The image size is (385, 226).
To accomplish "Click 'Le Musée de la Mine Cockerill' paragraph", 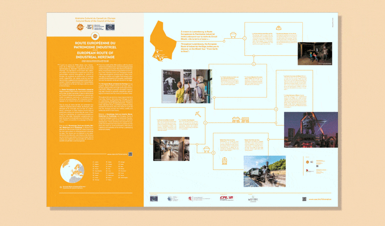I will [167, 125].
